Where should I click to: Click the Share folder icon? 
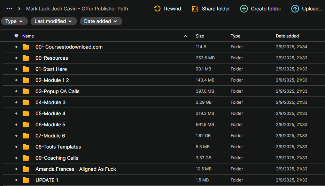[x=195, y=9]
